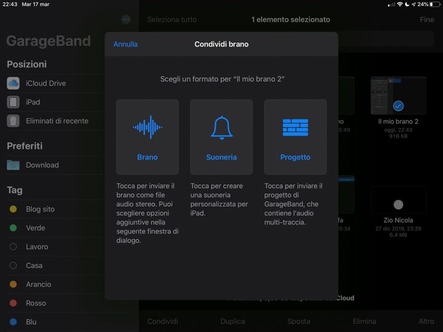Image resolution: width=443 pixels, height=332 pixels.
Task: Tap Altro in the bottom toolbar
Action: click(426, 322)
